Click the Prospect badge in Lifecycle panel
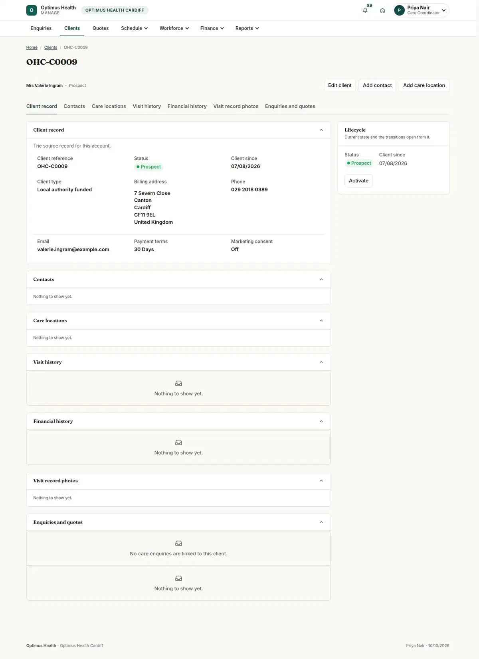This screenshot has height=659, width=479. (359, 163)
